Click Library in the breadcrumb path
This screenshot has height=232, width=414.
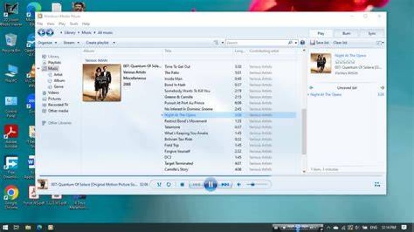coord(70,32)
